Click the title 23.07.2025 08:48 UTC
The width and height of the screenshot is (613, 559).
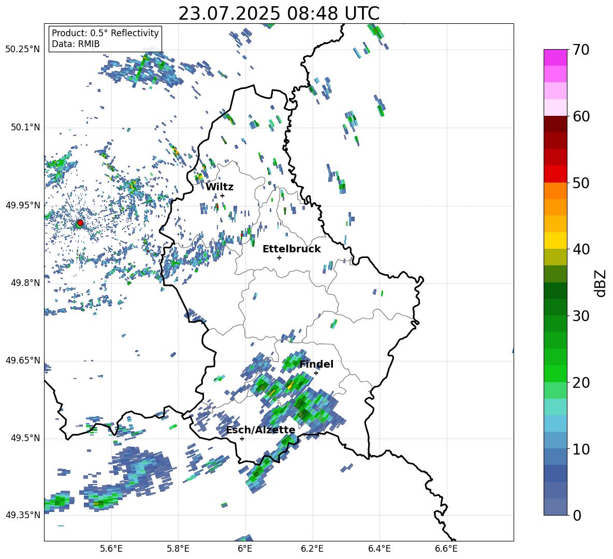point(279,13)
